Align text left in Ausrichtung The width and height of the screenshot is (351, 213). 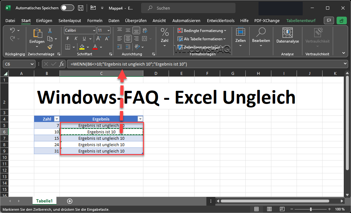pos(120,39)
